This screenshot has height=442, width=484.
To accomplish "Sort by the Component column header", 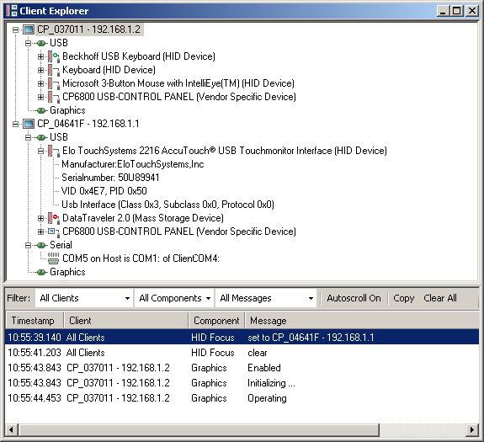I will pyautogui.click(x=216, y=321).
